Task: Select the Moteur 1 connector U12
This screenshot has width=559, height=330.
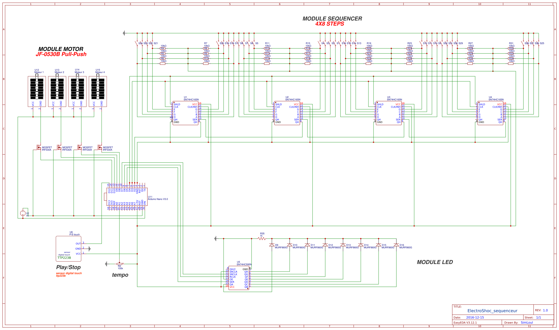Action: [x=37, y=91]
